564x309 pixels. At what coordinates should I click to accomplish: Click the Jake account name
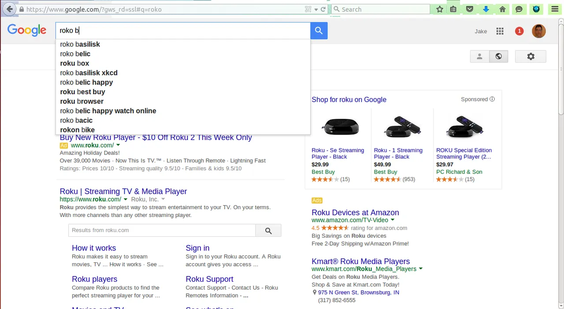point(481,31)
